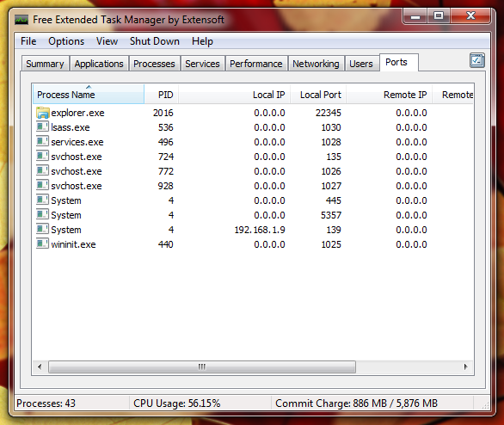Switch to the Services tab
Viewport: 504px width, 425px height.
202,64
